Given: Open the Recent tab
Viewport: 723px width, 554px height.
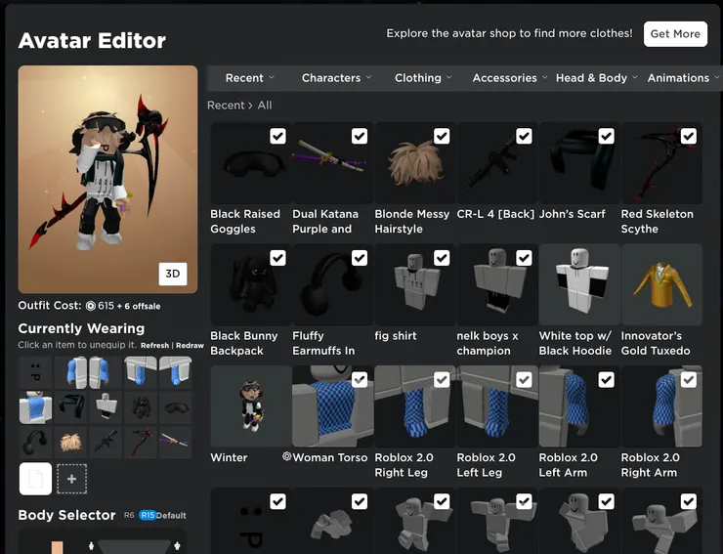Looking at the screenshot, I should click(x=244, y=78).
